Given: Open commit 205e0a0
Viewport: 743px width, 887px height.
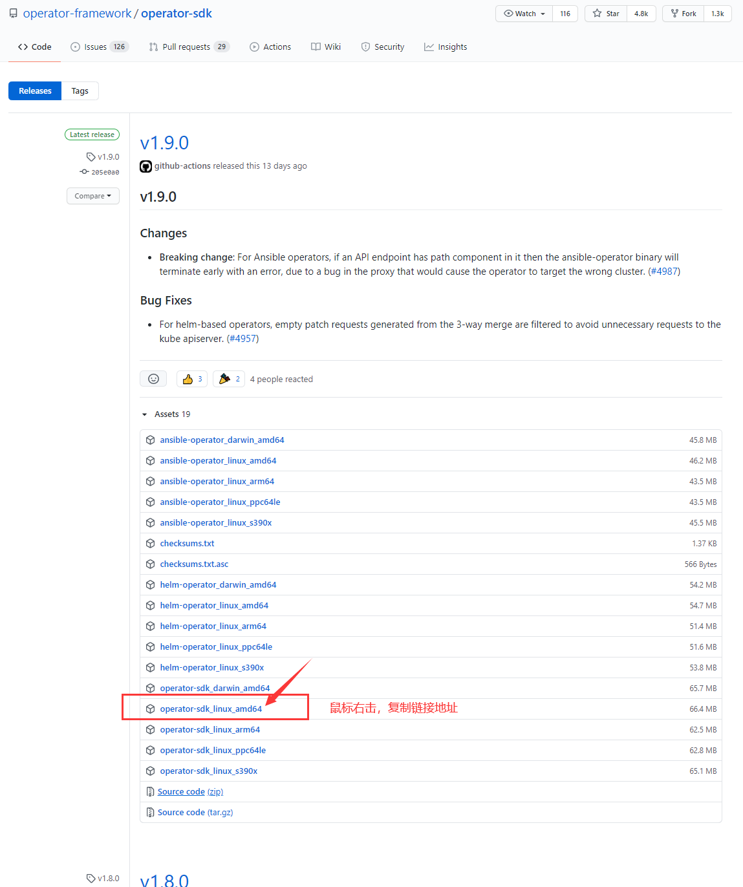Looking at the screenshot, I should click(105, 172).
